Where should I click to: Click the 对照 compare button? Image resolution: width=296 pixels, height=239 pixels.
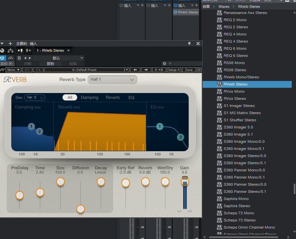pos(28,64)
